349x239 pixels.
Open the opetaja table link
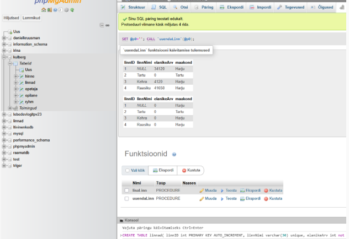31,89
